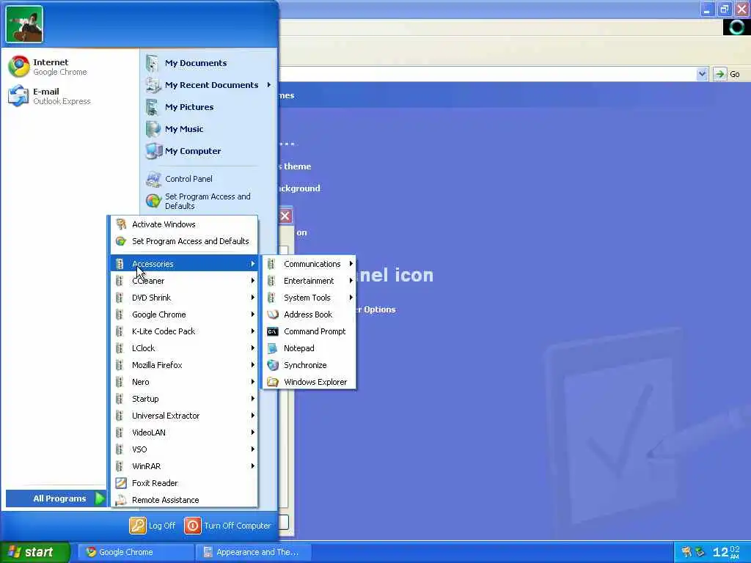Open Google Chrome from the Internet entry

coord(48,67)
